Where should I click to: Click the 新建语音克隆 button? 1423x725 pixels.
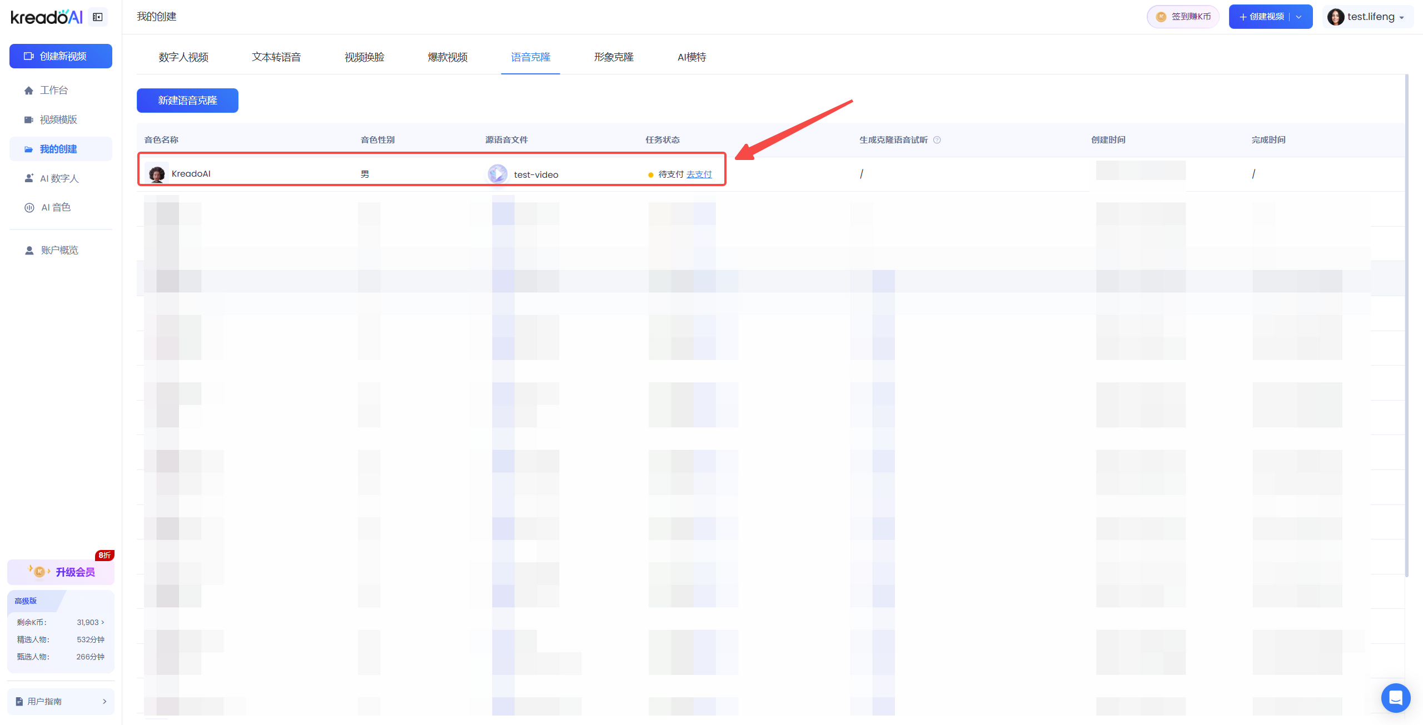187,101
